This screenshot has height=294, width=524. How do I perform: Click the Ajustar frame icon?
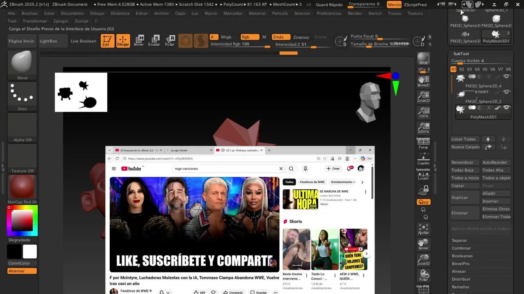[x=424, y=229]
